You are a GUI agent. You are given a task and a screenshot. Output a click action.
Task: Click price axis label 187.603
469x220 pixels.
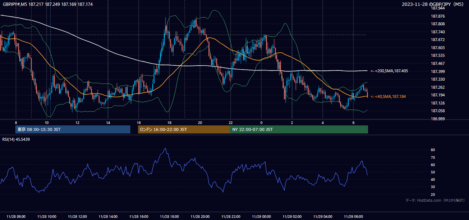pyautogui.click(x=437, y=48)
